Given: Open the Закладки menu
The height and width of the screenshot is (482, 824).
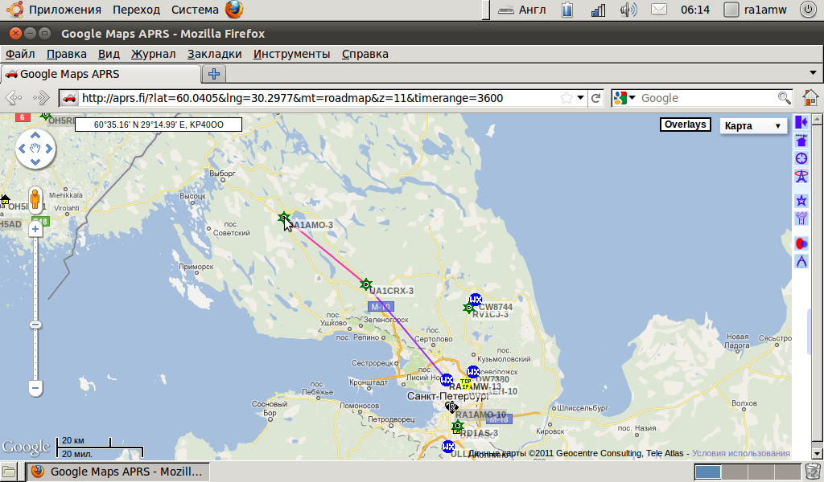Looking at the screenshot, I should 214,54.
